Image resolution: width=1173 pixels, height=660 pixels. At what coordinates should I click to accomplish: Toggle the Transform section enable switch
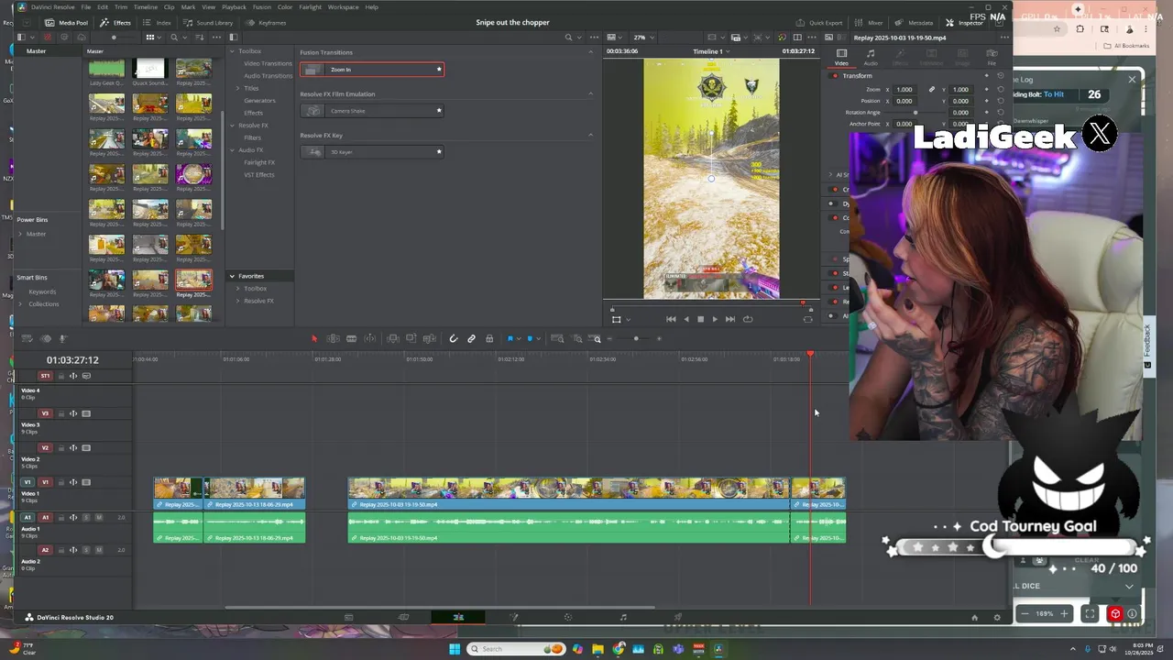point(834,76)
